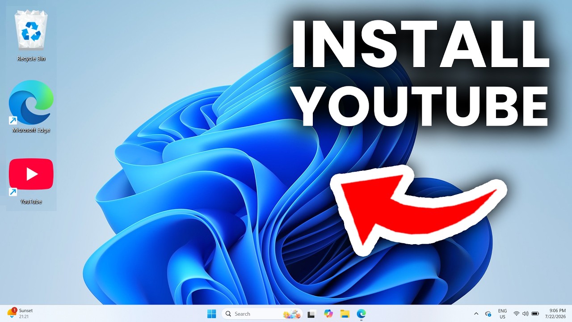Click the battery status icon
Image resolution: width=572 pixels, height=322 pixels.
(535, 314)
